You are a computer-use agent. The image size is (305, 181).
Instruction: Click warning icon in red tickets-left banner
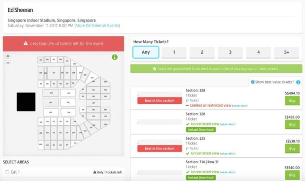click(26, 43)
